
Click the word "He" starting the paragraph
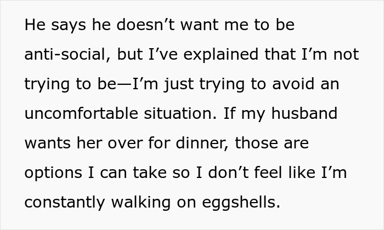tap(35, 25)
